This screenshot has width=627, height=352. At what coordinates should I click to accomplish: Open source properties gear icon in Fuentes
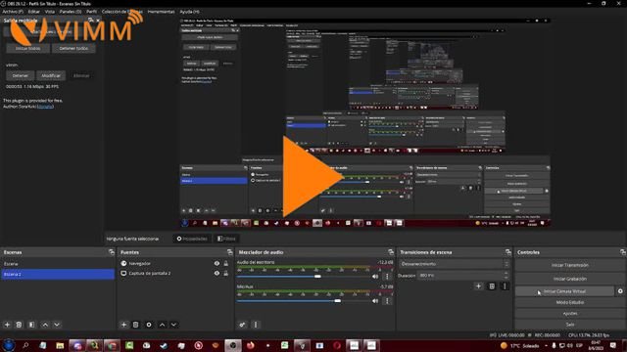click(x=149, y=325)
